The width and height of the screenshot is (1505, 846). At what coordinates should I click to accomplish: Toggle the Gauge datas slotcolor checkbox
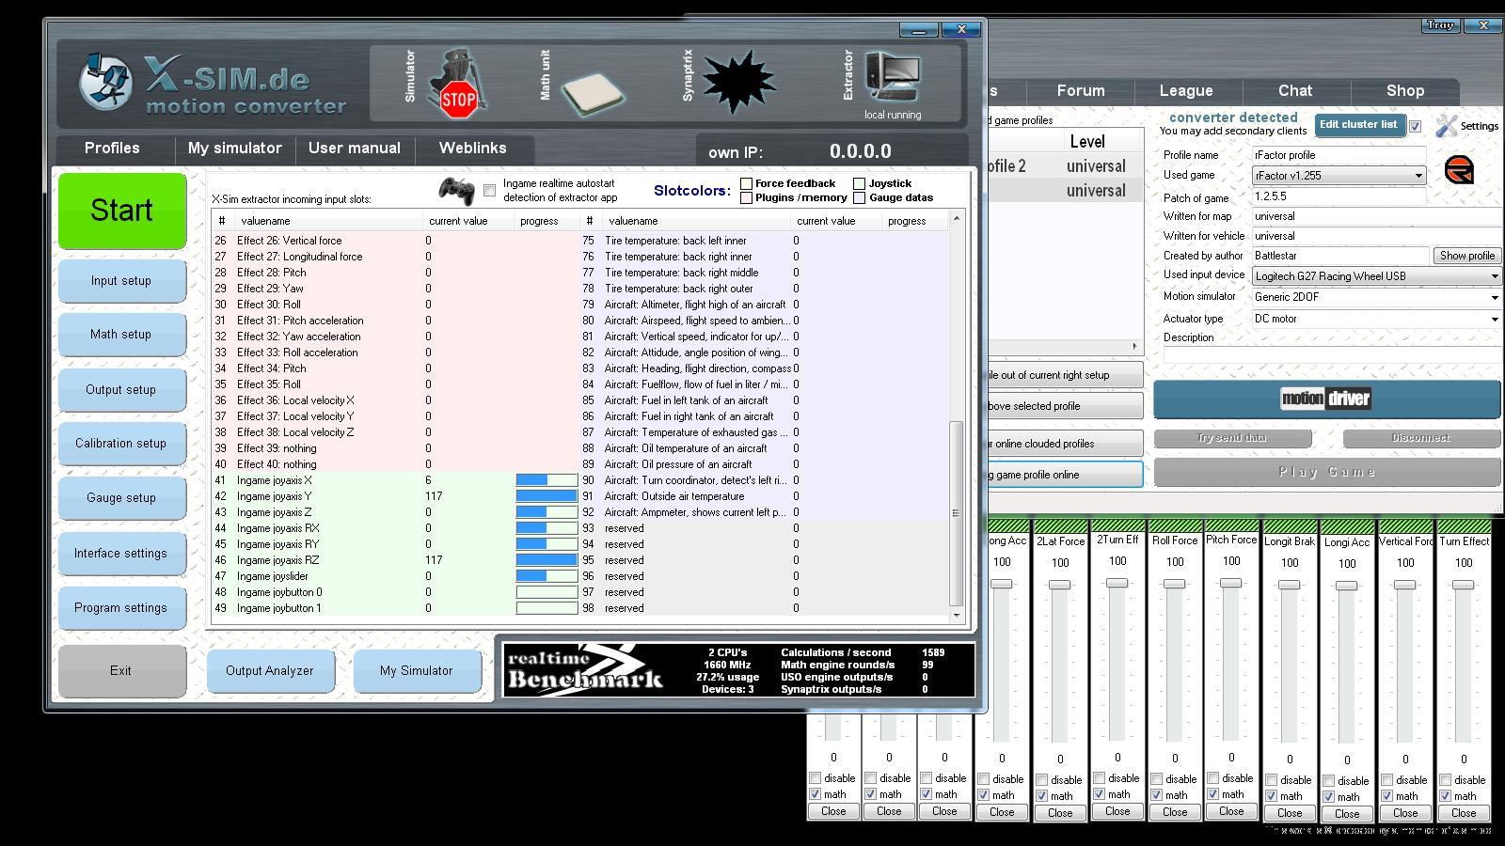click(x=860, y=198)
